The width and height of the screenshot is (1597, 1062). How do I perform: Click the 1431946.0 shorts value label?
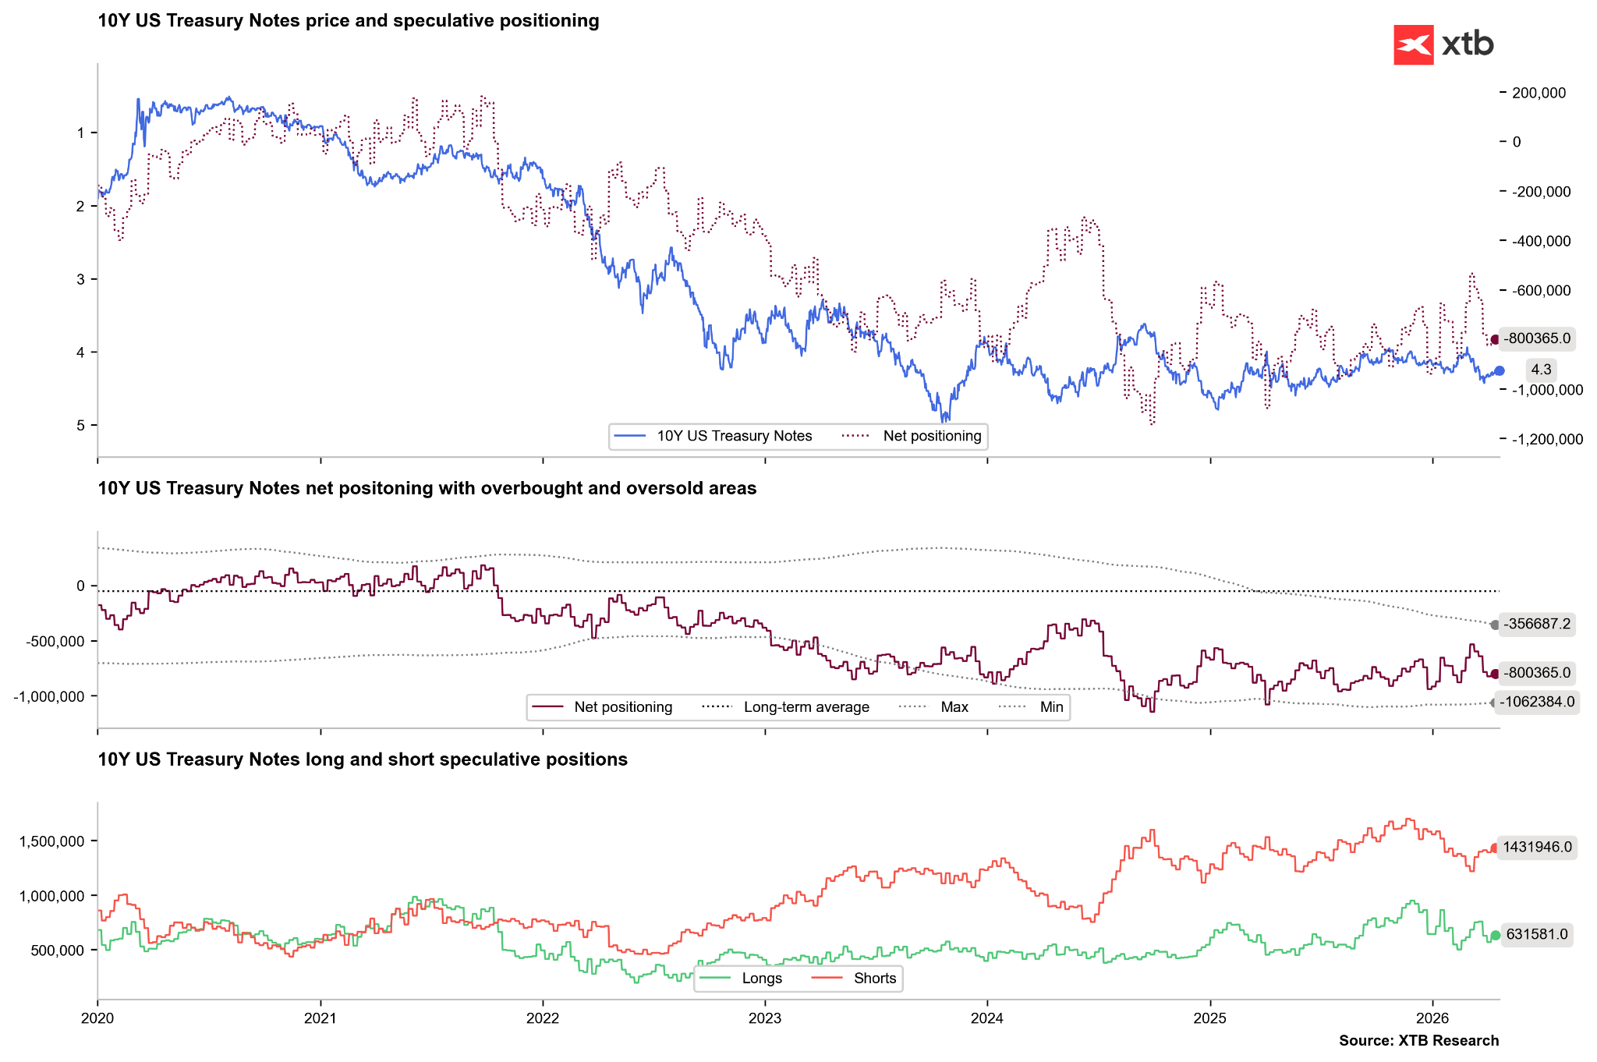click(1537, 848)
